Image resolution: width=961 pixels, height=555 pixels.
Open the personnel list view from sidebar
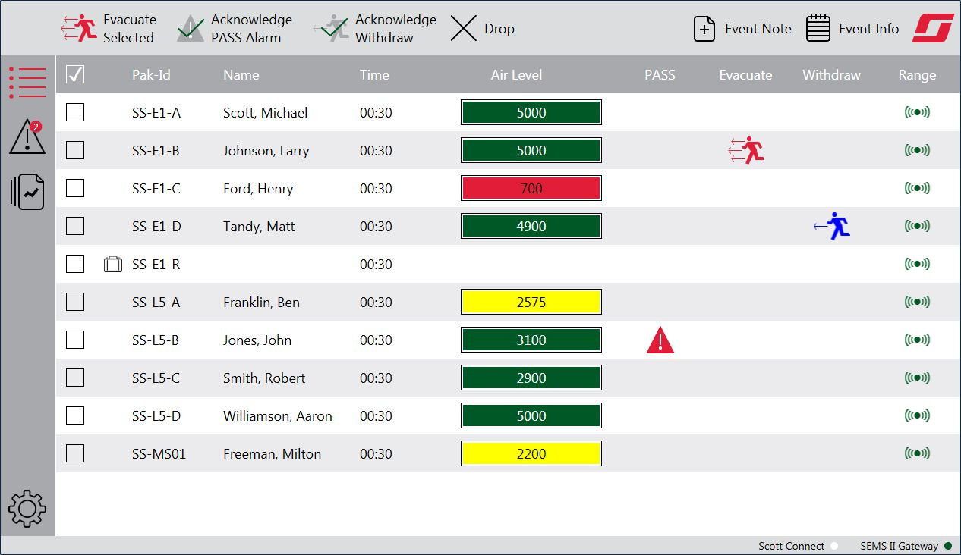click(x=27, y=83)
